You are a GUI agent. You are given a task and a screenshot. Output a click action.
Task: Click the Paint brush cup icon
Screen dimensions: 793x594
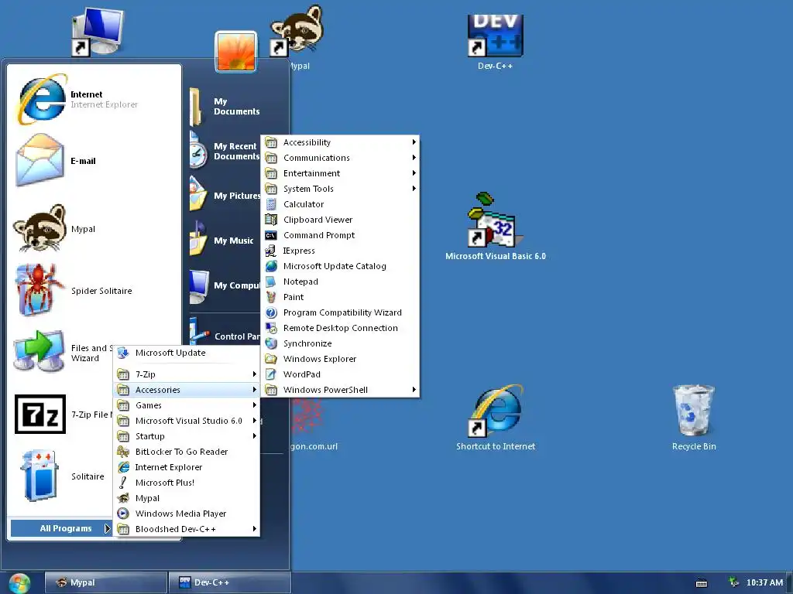[x=271, y=297]
